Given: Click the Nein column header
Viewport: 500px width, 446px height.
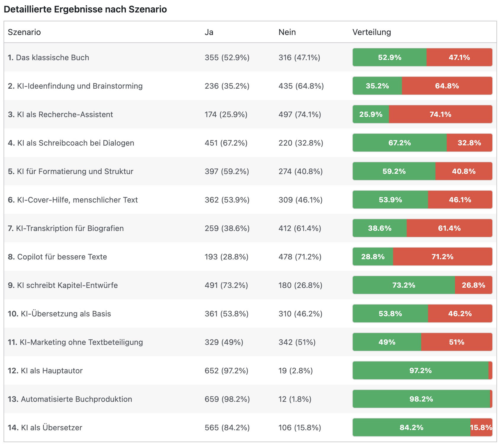Looking at the screenshot, I should pos(287,32).
